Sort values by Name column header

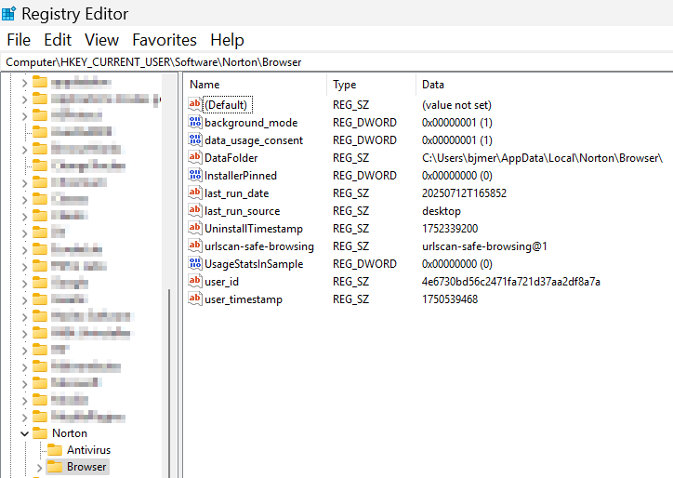pos(205,85)
